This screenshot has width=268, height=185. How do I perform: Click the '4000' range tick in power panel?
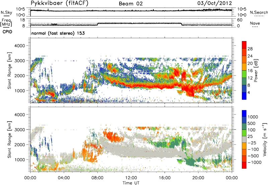19,46
